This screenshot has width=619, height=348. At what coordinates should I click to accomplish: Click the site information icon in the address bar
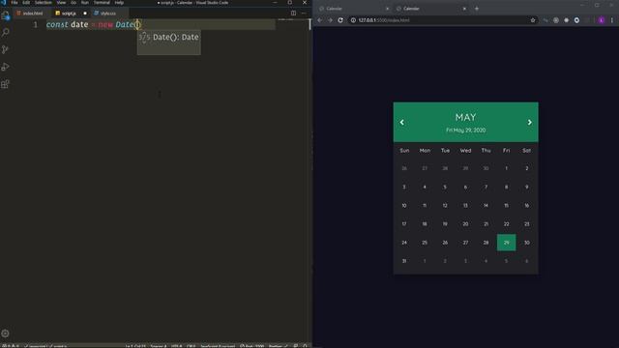[x=353, y=20]
